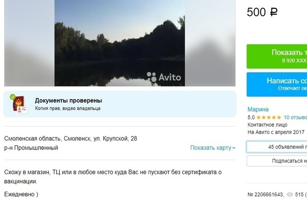
Task: Click the green checkmark badge on documents icon
Action: coord(12,97)
